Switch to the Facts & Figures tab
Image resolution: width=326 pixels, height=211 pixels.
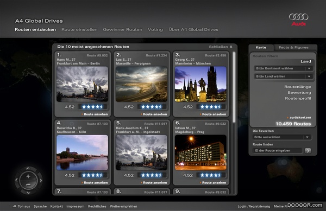pyautogui.click(x=293, y=48)
